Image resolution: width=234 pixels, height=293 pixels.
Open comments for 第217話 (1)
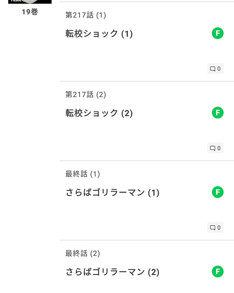[215, 69]
